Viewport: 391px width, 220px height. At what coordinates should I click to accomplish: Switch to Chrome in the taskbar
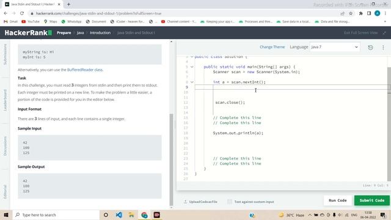click(x=144, y=215)
